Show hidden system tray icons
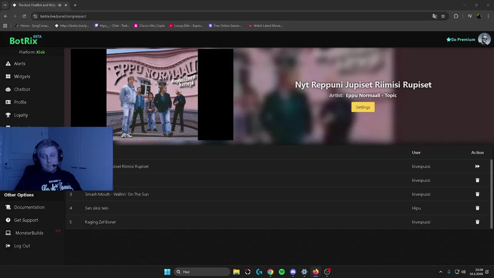Screen dimensions: 494x278 tap(441, 272)
